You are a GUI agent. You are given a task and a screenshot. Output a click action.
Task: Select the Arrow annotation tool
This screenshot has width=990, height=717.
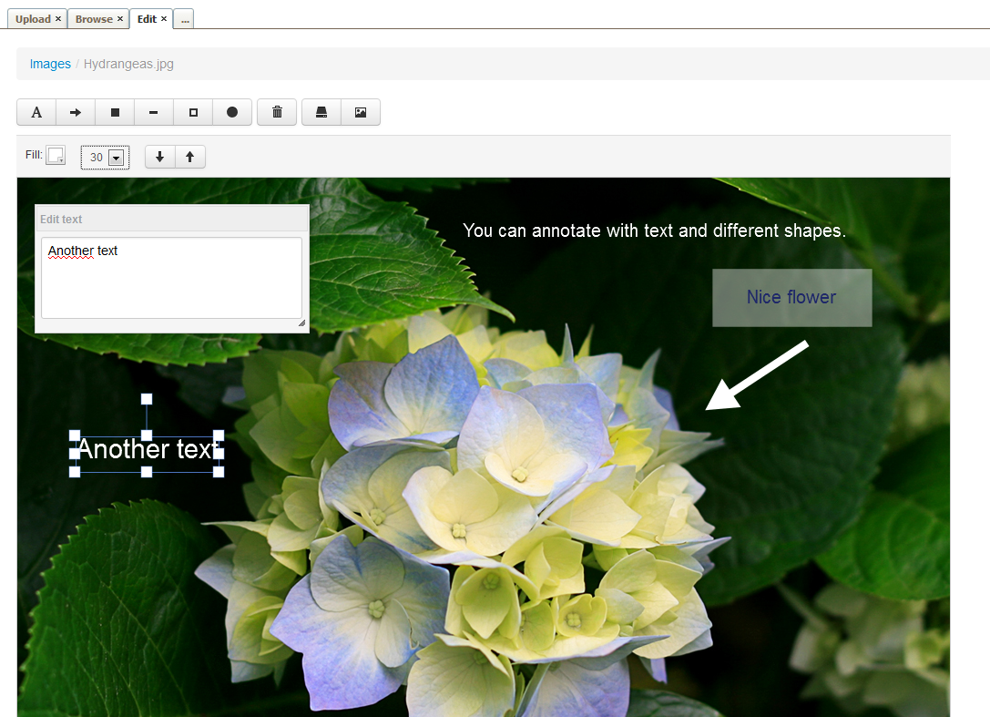[x=75, y=111]
